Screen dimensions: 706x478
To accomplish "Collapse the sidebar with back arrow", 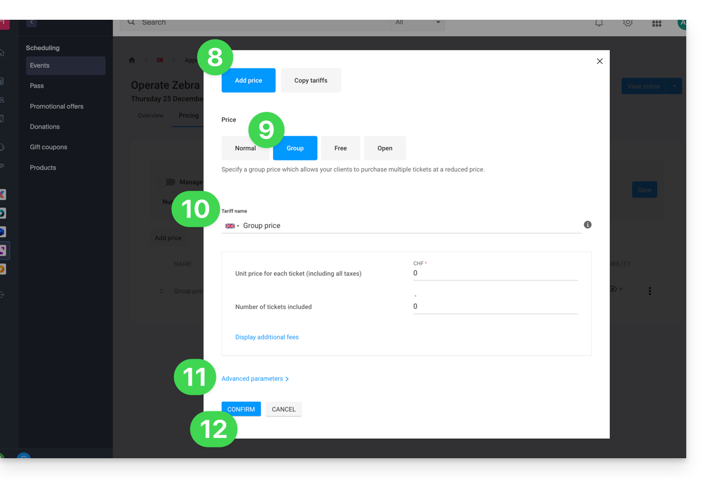I will (32, 22).
